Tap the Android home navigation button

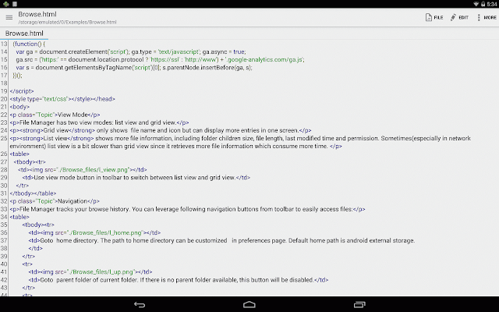click(249, 305)
